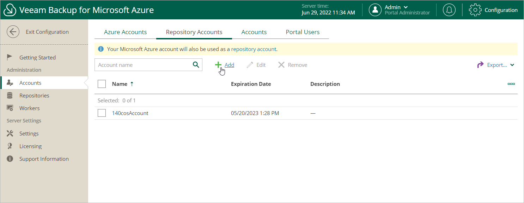This screenshot has width=524, height=203.
Task: Click the green plus Add icon
Action: click(218, 65)
